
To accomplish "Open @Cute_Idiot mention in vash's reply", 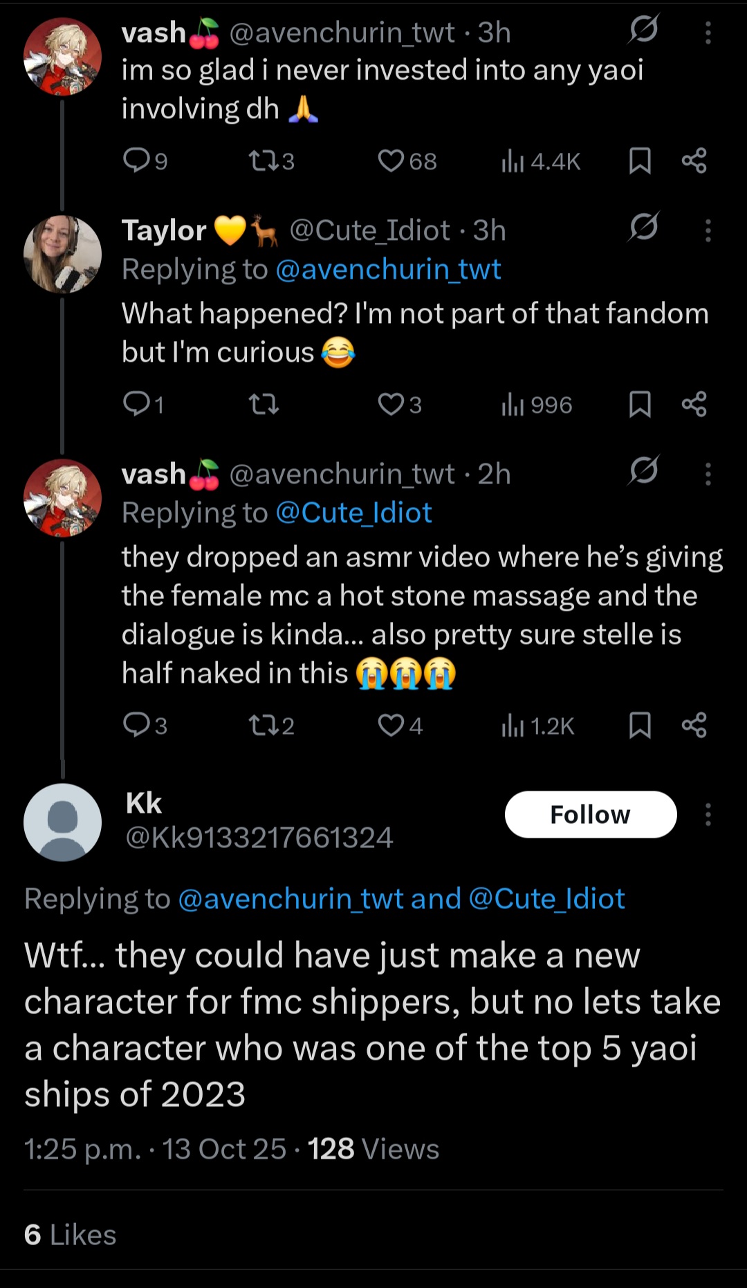I will click(x=353, y=513).
